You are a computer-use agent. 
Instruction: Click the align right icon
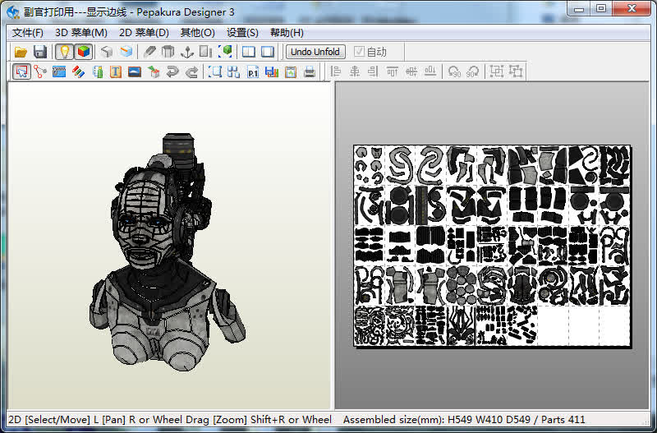tap(373, 71)
